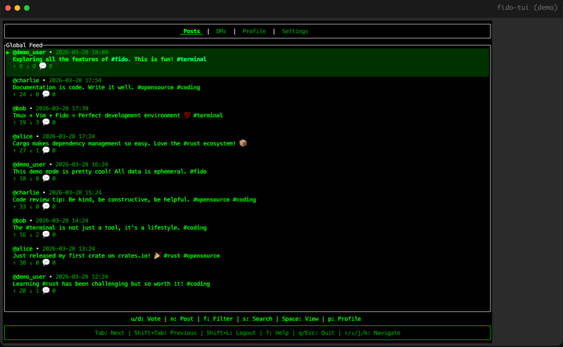Click the green maximize window button
The image size is (563, 347).
coord(27,8)
